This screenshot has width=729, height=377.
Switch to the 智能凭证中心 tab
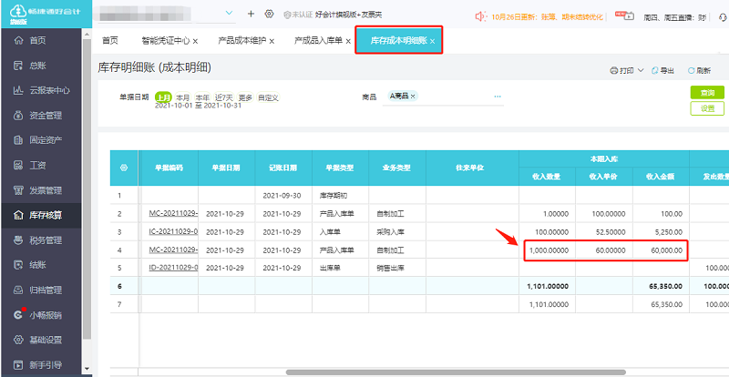pos(167,41)
